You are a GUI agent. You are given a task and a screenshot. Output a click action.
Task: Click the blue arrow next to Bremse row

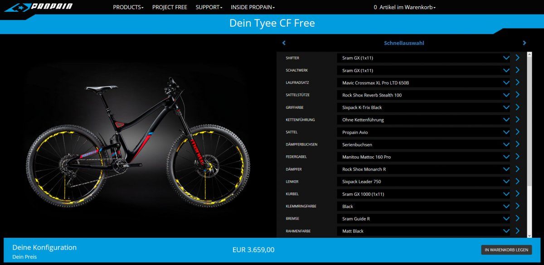518,218
